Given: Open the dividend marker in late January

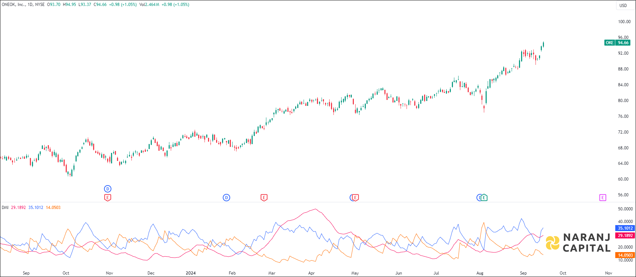Looking at the screenshot, I should tap(226, 198).
